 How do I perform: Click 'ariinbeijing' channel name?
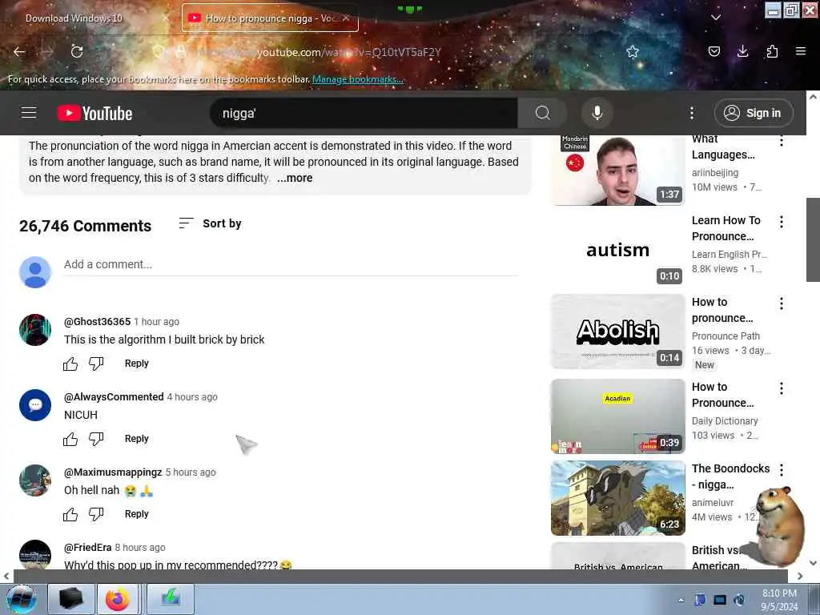[715, 173]
